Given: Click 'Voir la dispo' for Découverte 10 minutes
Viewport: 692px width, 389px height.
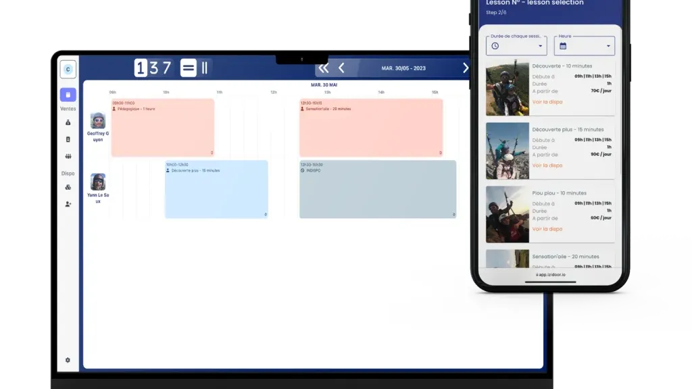Looking at the screenshot, I should (547, 102).
